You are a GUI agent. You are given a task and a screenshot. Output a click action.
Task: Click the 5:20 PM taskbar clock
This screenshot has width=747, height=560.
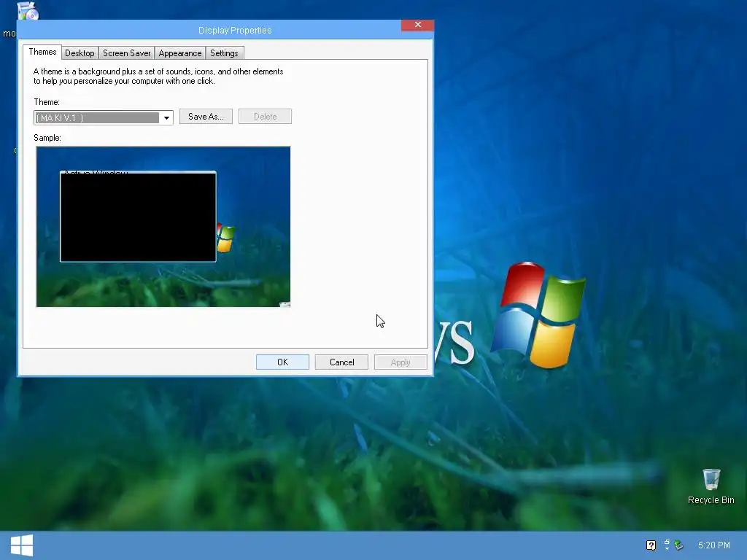[x=713, y=545]
